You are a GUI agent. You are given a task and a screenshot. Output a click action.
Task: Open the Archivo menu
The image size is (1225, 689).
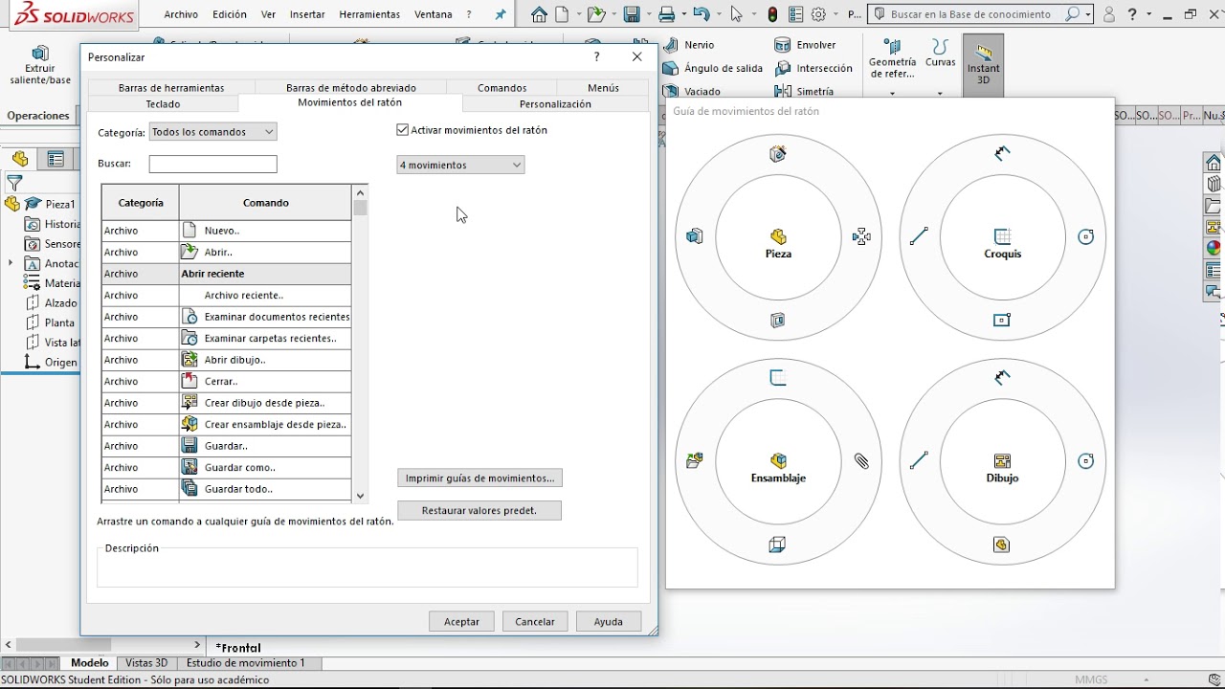[181, 14]
